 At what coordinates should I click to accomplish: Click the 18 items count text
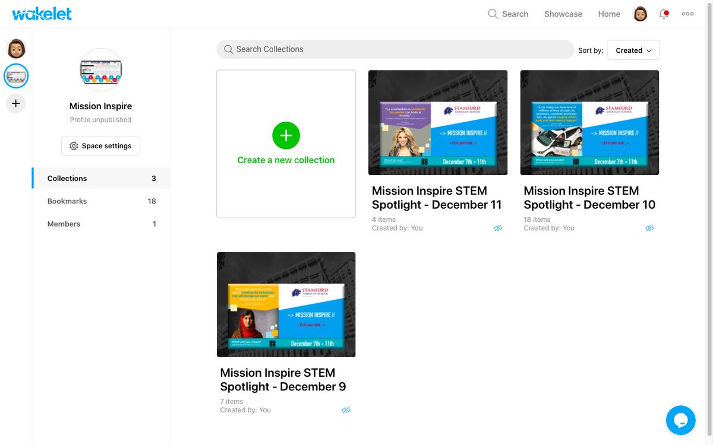tap(537, 220)
